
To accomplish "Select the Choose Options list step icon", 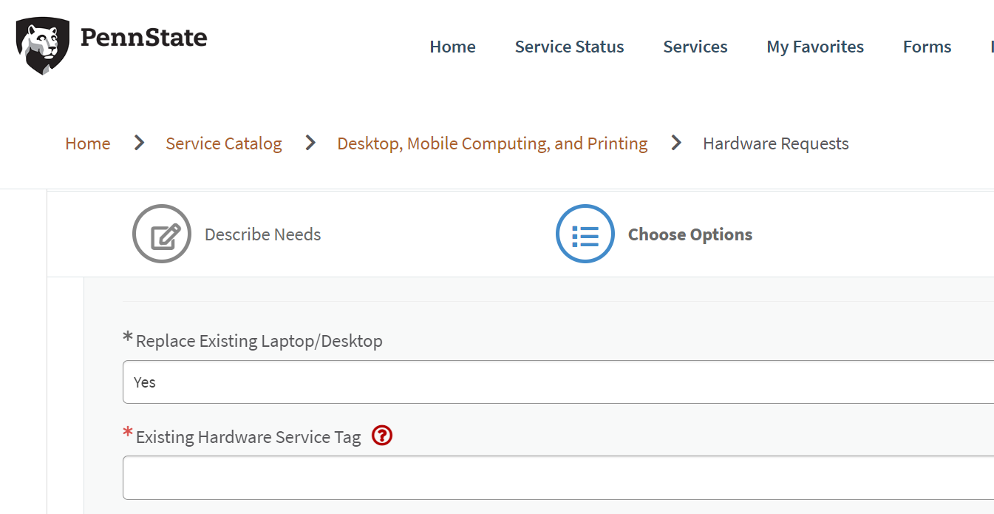I will coord(585,234).
